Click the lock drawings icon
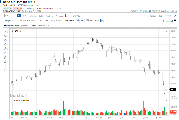The image size is (179, 120). (5, 61)
